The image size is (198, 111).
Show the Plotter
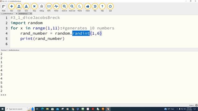[x=56, y=7]
